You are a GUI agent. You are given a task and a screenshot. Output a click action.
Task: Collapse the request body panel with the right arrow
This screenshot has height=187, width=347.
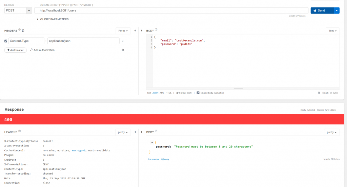(142, 31)
